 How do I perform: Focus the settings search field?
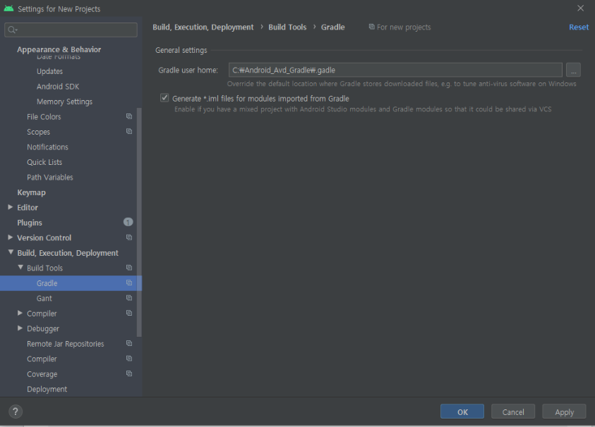point(71,30)
